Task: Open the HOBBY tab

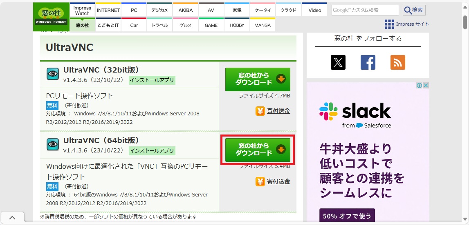Action: [x=237, y=25]
